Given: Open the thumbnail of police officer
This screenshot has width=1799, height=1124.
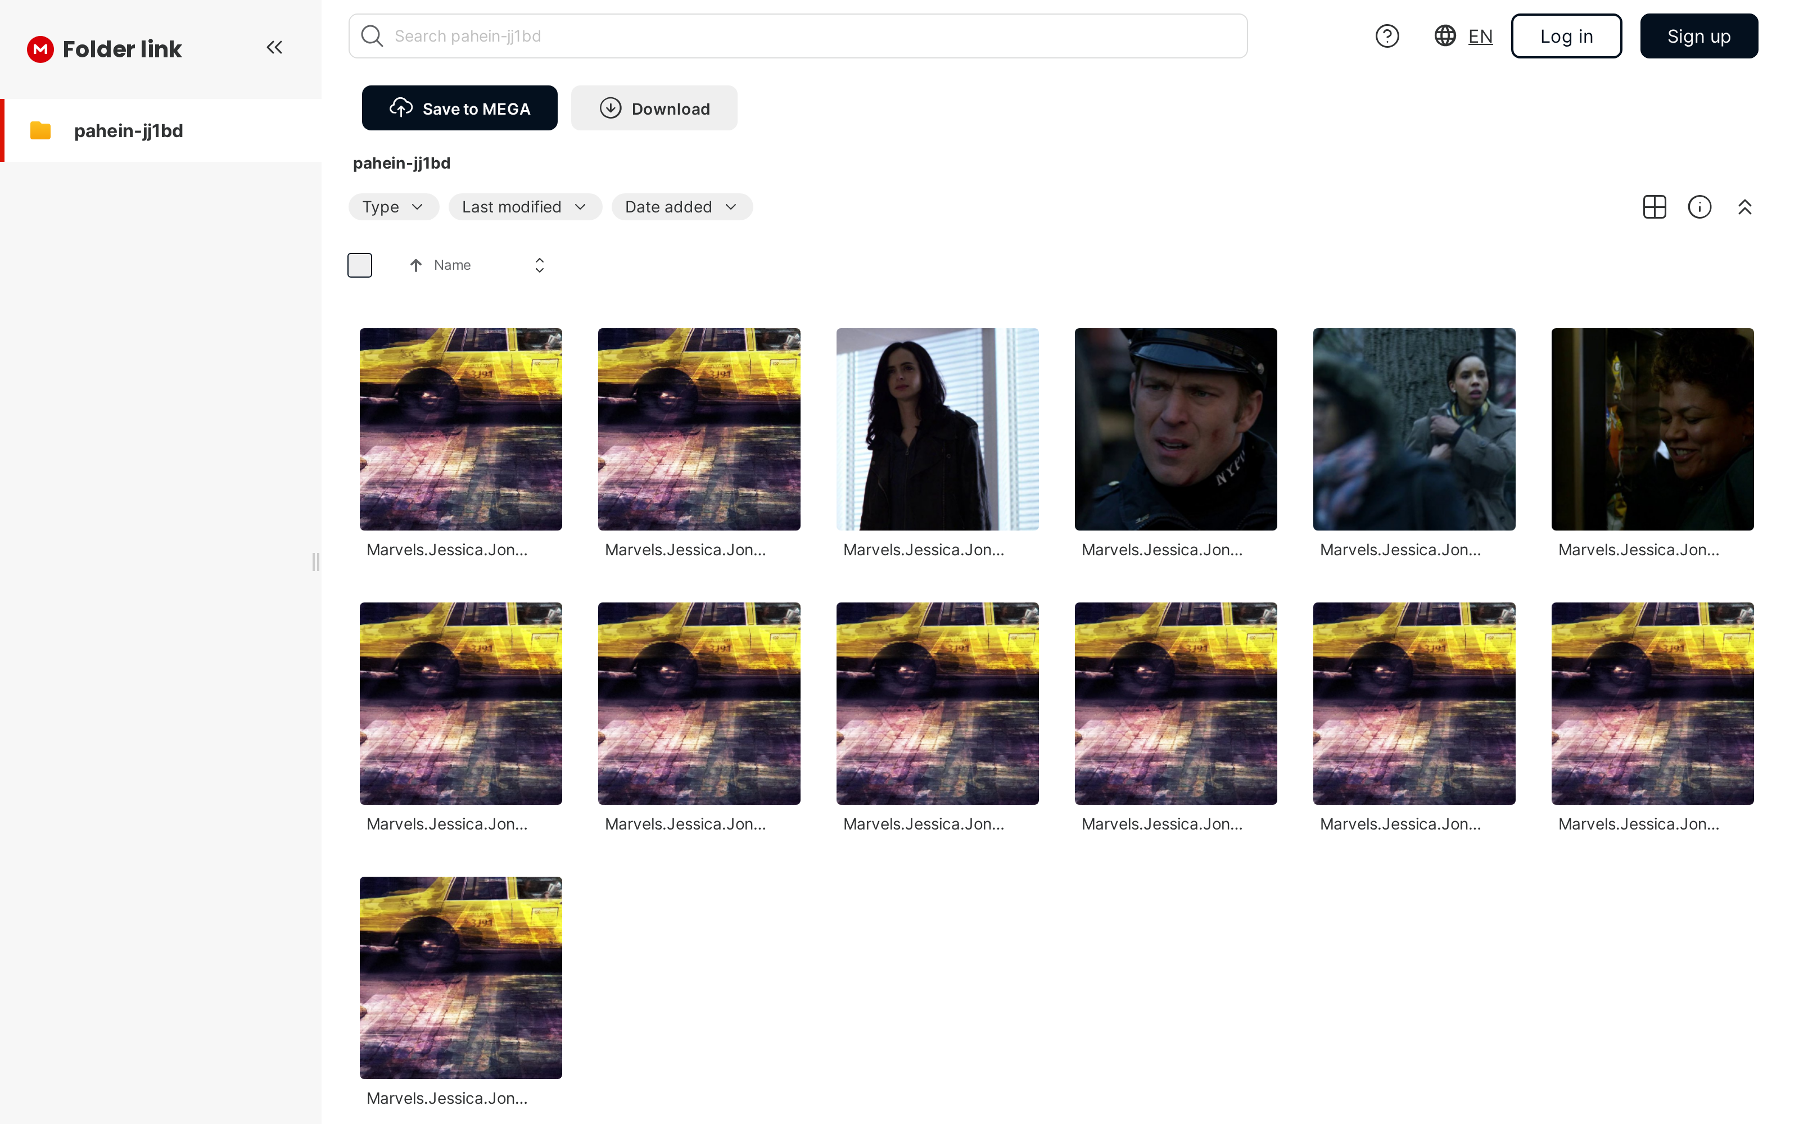Looking at the screenshot, I should pyautogui.click(x=1176, y=429).
